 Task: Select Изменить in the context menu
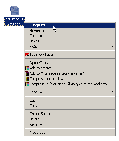tap(70, 30)
